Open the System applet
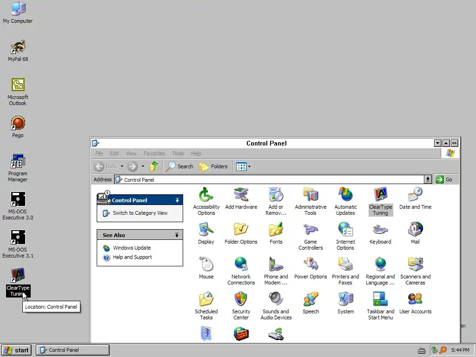This screenshot has height=357, width=476. 345,303
